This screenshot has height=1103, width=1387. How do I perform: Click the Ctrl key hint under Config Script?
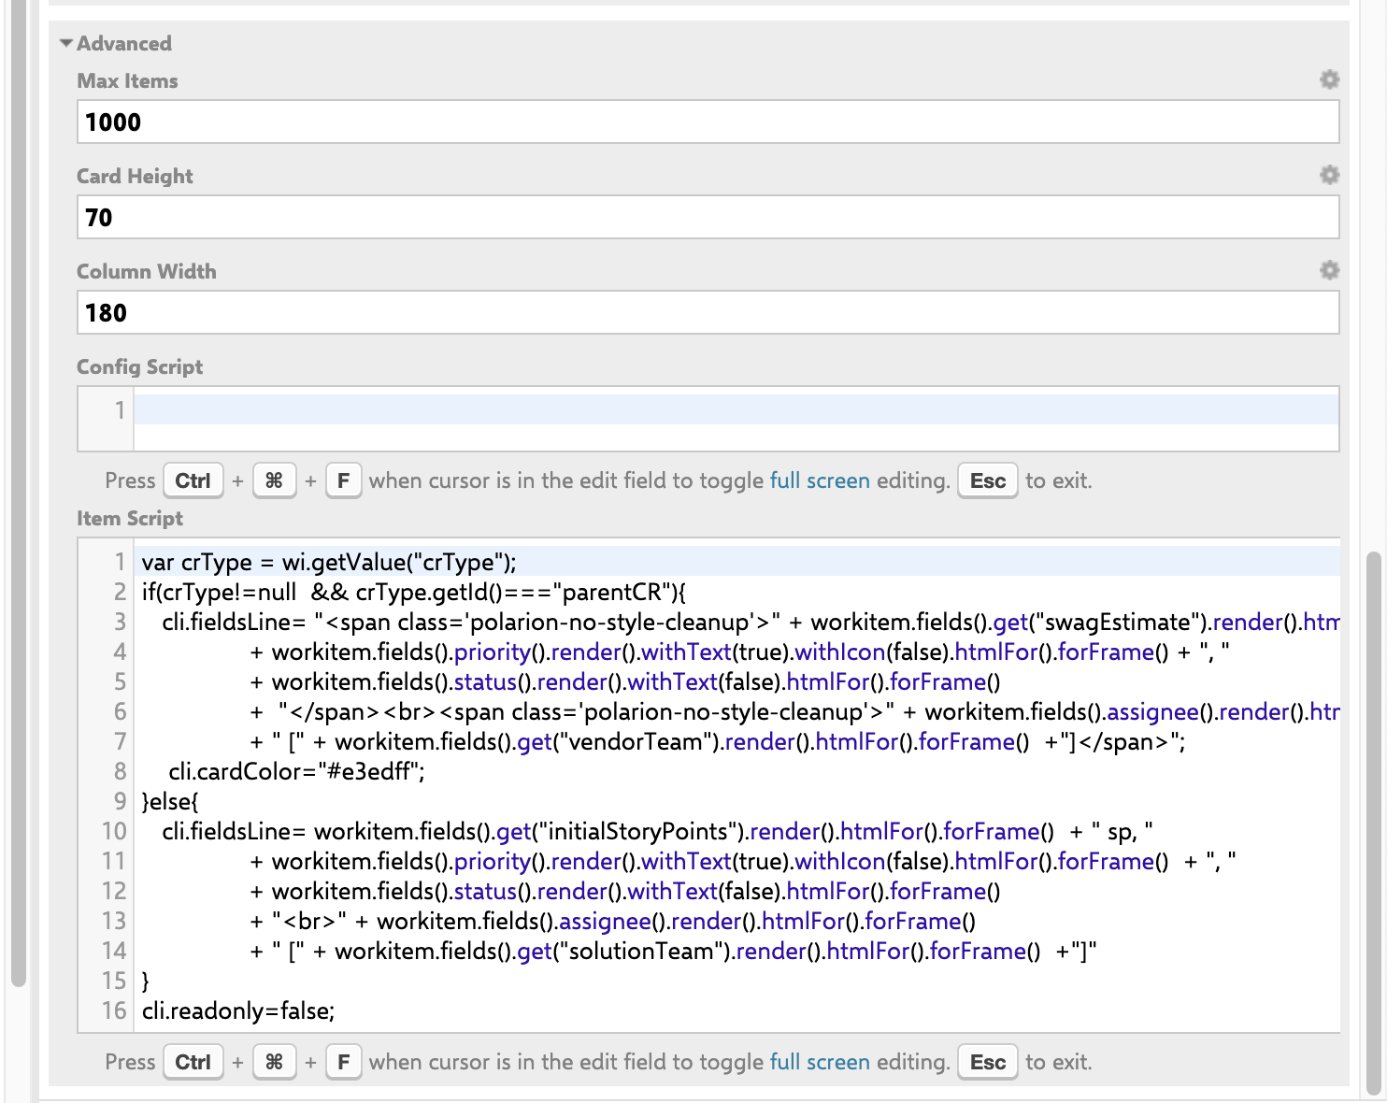[193, 480]
